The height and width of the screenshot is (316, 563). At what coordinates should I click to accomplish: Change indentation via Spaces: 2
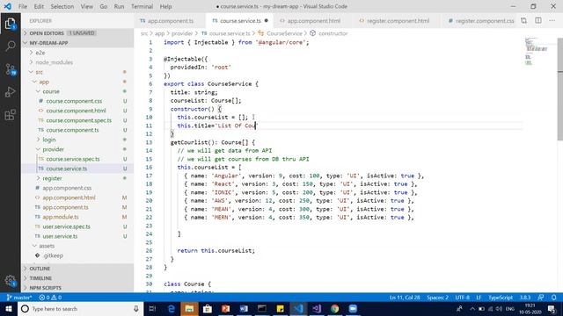[x=437, y=298]
